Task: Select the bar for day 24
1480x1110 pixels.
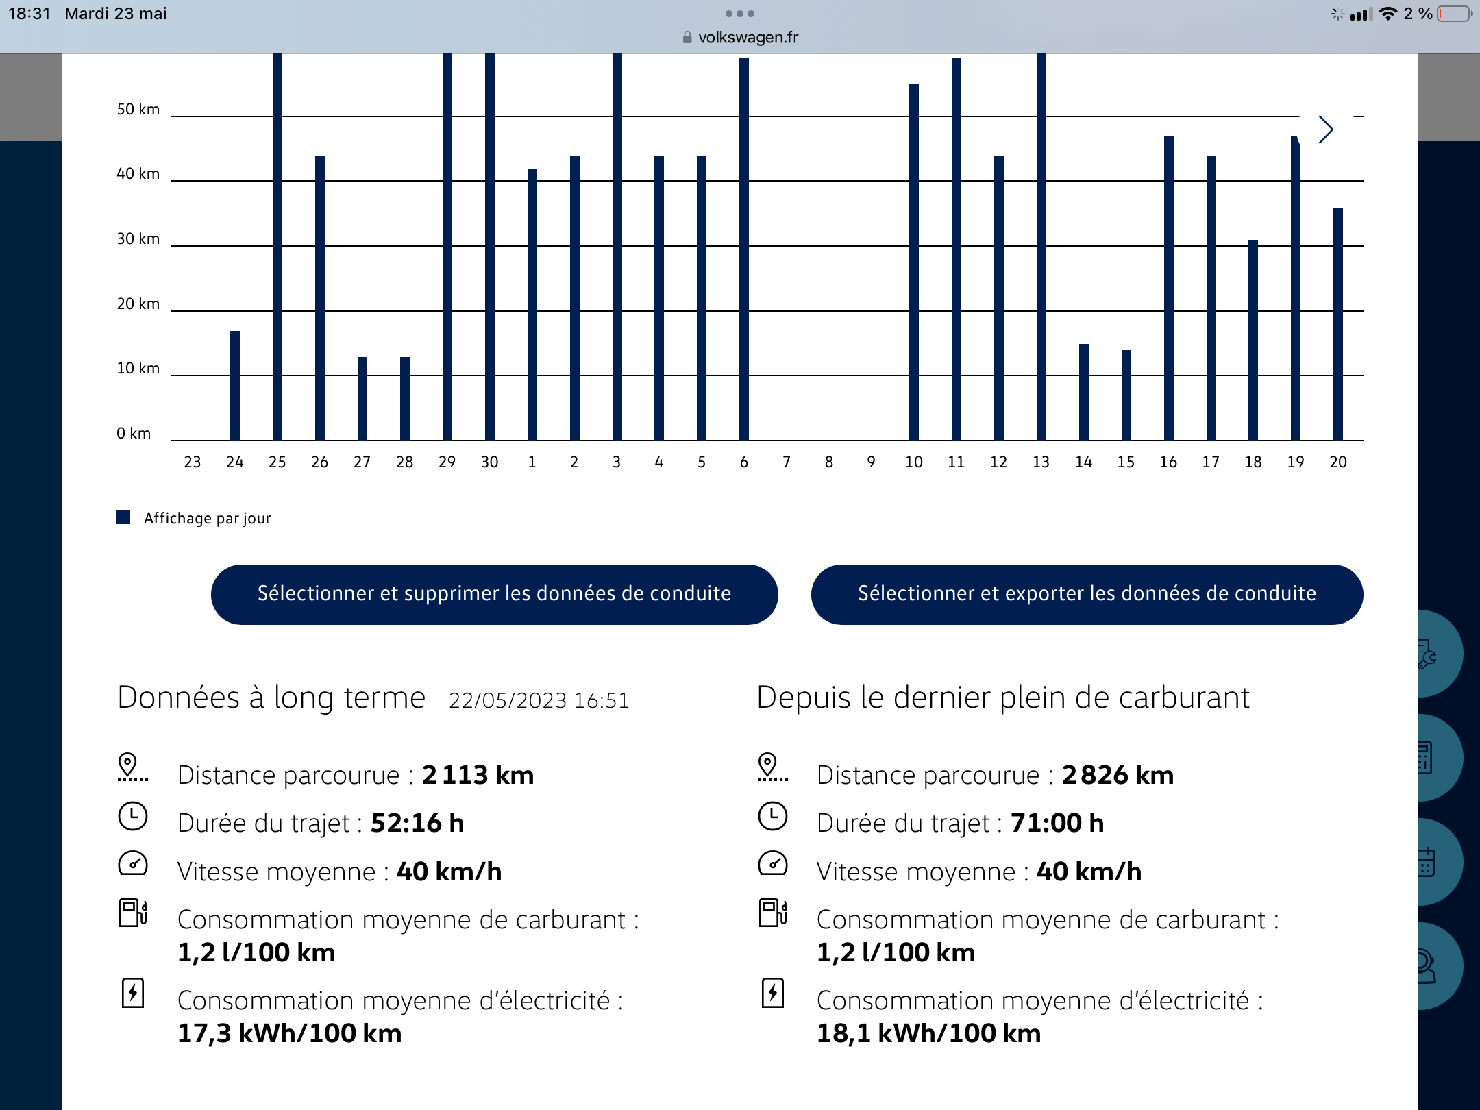Action: point(235,385)
